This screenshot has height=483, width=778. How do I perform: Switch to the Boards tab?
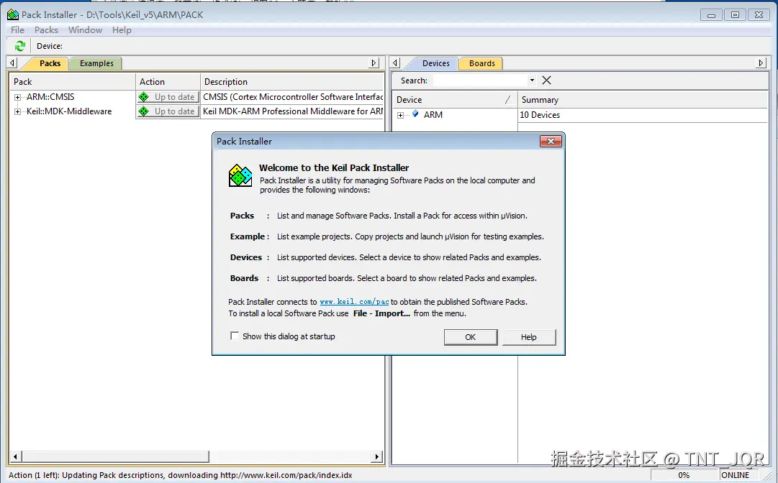pos(481,63)
